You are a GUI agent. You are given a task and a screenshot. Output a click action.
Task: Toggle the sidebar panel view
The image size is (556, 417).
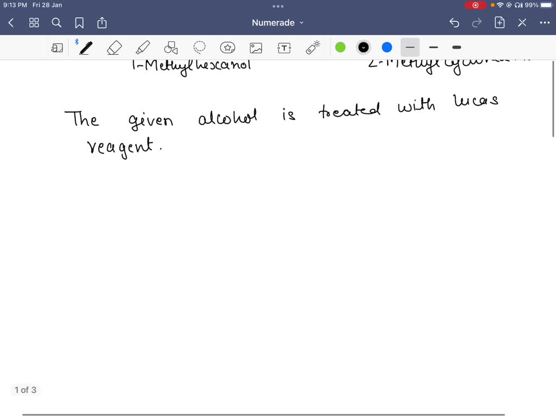click(57, 47)
